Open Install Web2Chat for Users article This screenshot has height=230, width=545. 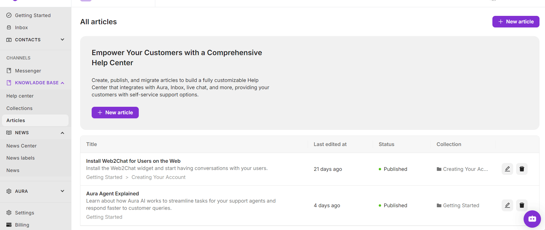tap(133, 161)
